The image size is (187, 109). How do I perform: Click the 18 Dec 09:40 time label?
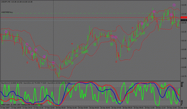(138, 108)
